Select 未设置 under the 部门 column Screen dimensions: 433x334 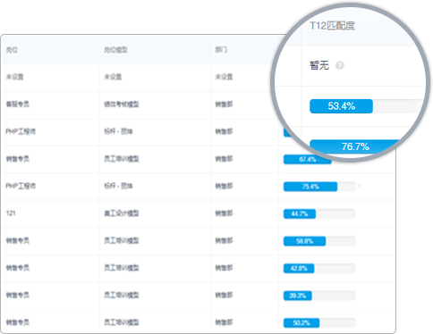point(224,77)
